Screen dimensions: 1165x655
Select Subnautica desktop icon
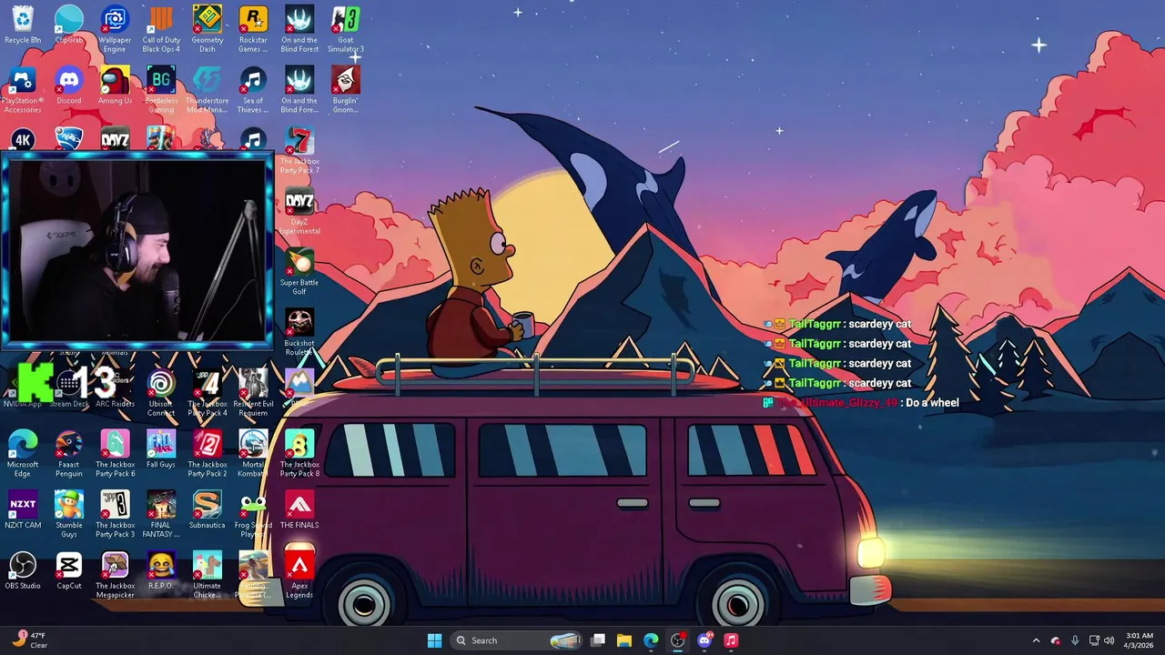coord(207,511)
